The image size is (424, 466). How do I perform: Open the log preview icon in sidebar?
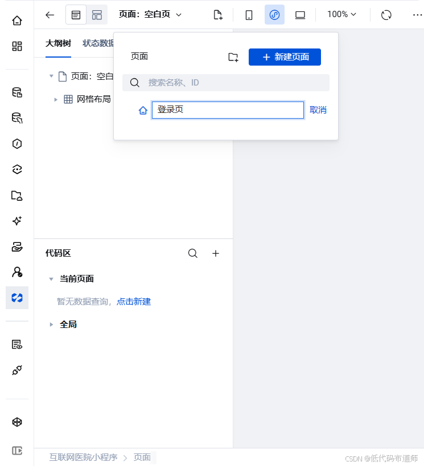click(17, 345)
